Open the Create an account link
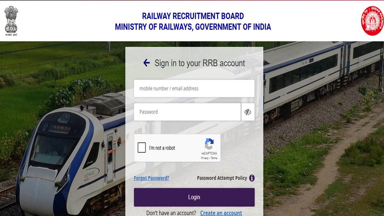This screenshot has height=216, width=384. click(x=221, y=213)
